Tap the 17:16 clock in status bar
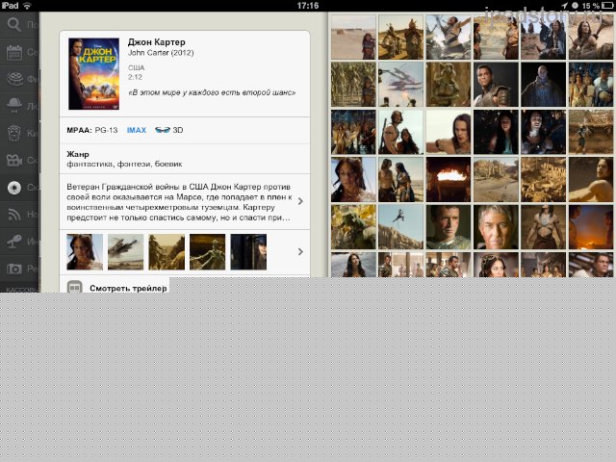 pos(308,6)
